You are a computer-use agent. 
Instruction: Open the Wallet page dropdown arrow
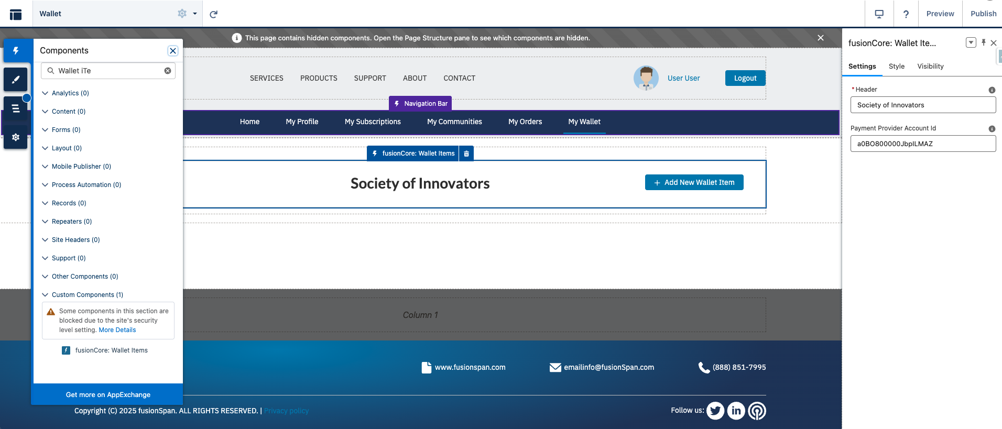[195, 14]
